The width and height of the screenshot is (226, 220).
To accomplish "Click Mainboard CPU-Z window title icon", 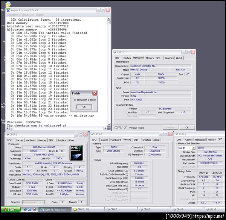I will 115,52.
